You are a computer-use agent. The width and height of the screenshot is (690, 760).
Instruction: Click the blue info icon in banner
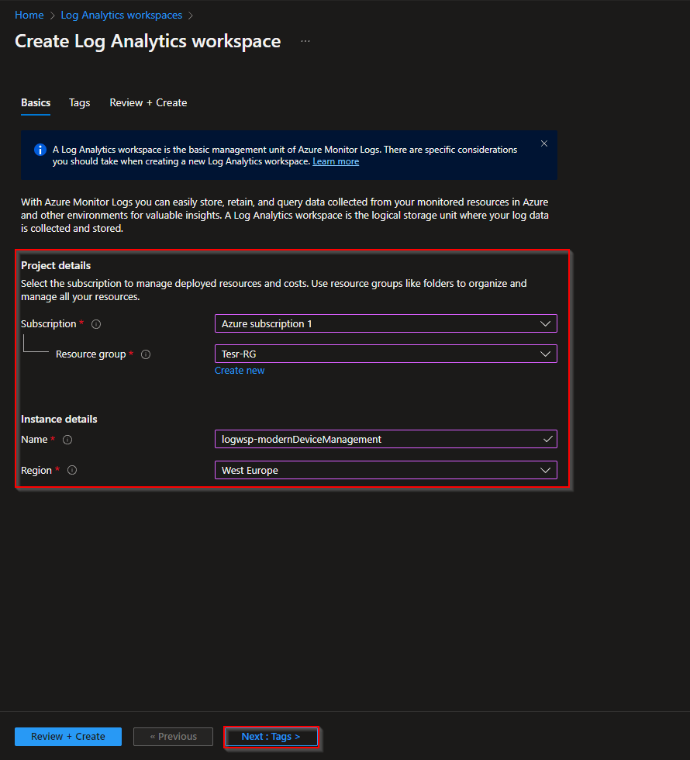40,150
